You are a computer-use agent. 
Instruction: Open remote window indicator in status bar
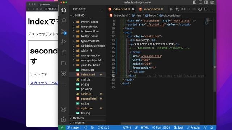pos(62,127)
